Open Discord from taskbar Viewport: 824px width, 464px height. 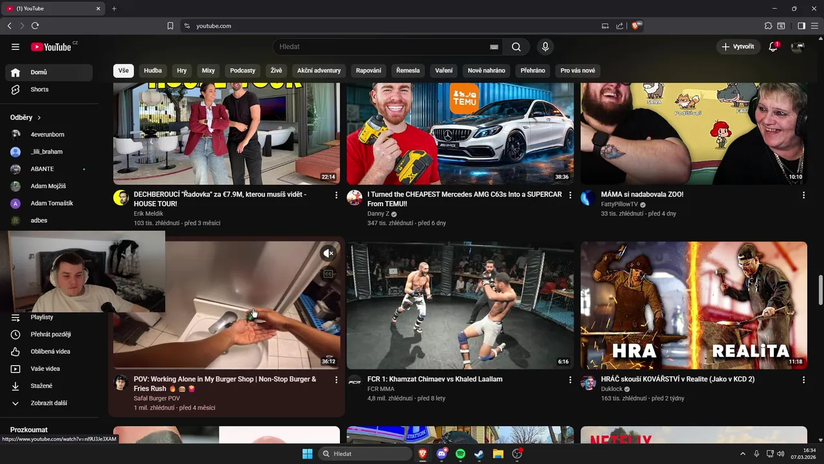pos(442,454)
